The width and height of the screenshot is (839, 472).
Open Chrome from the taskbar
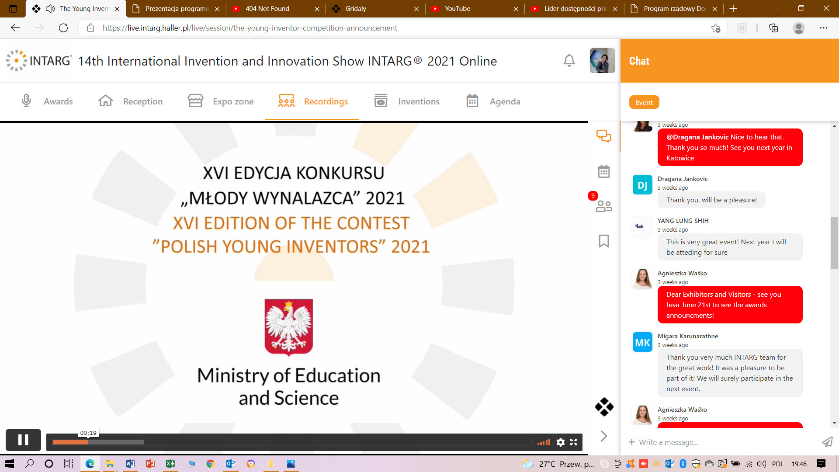[210, 464]
